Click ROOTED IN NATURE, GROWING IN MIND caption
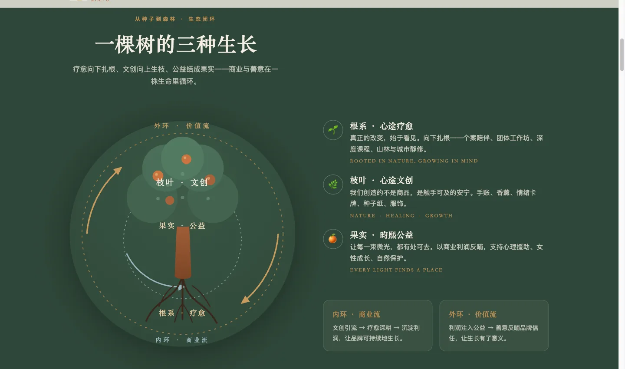This screenshot has height=369, width=625. [414, 161]
